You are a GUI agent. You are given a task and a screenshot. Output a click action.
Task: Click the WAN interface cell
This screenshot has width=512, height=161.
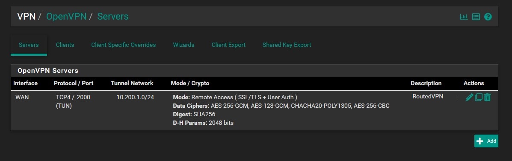[x=22, y=97]
